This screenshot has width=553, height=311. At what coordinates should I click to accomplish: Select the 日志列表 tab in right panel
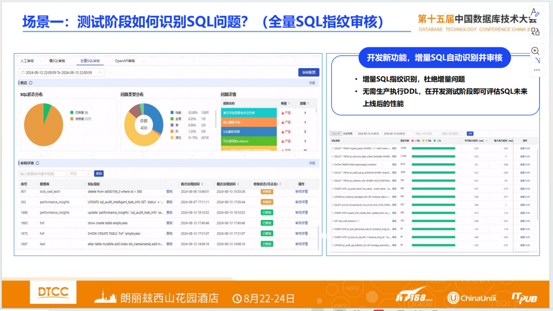(348, 134)
